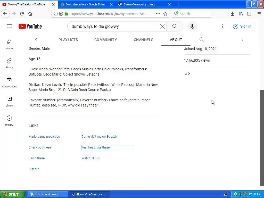264x198 pixels.
Task: Submit search with the magnifier button
Action: pos(175,26)
